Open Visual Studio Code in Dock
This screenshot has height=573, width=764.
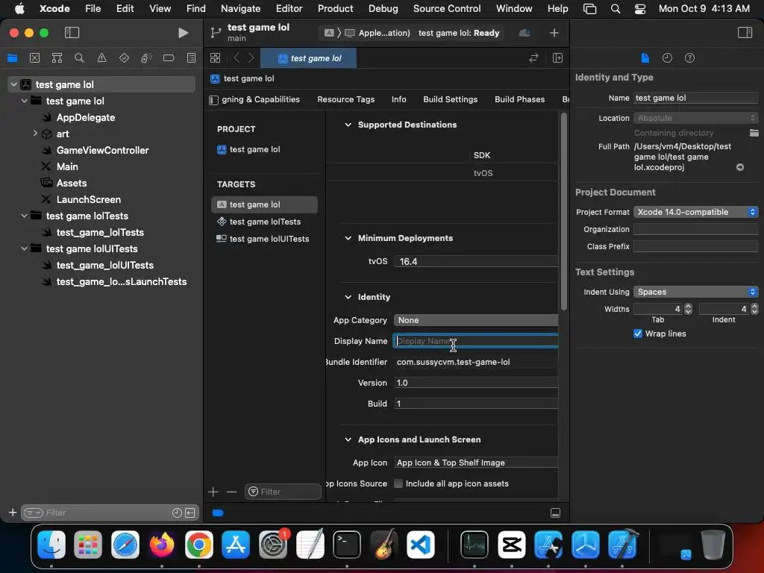(421, 544)
